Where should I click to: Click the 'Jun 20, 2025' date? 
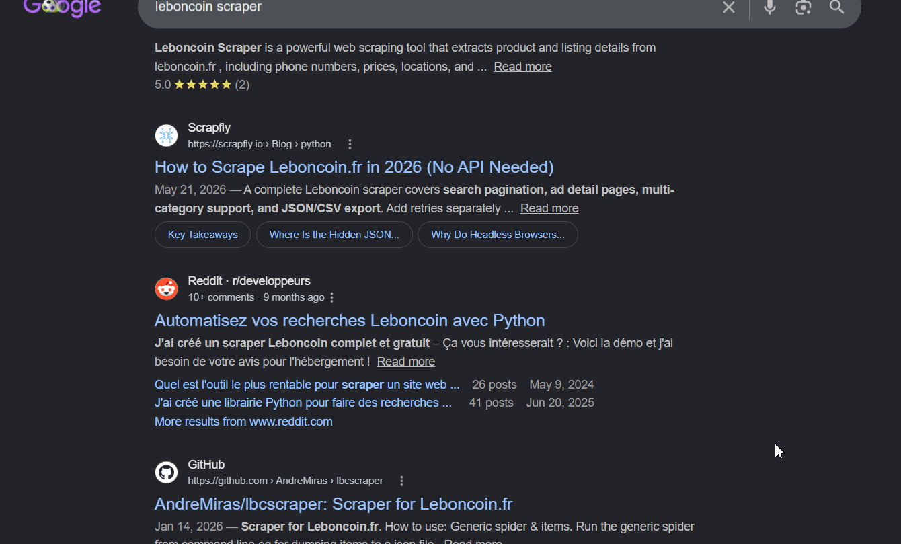point(560,403)
